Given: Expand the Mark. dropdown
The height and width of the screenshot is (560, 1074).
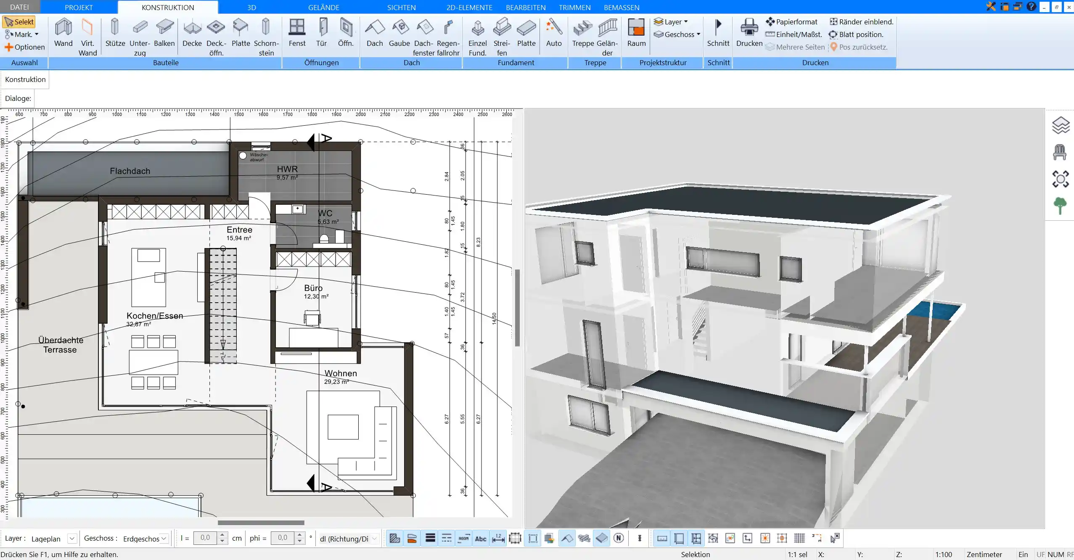Looking at the screenshot, I should coord(22,34).
